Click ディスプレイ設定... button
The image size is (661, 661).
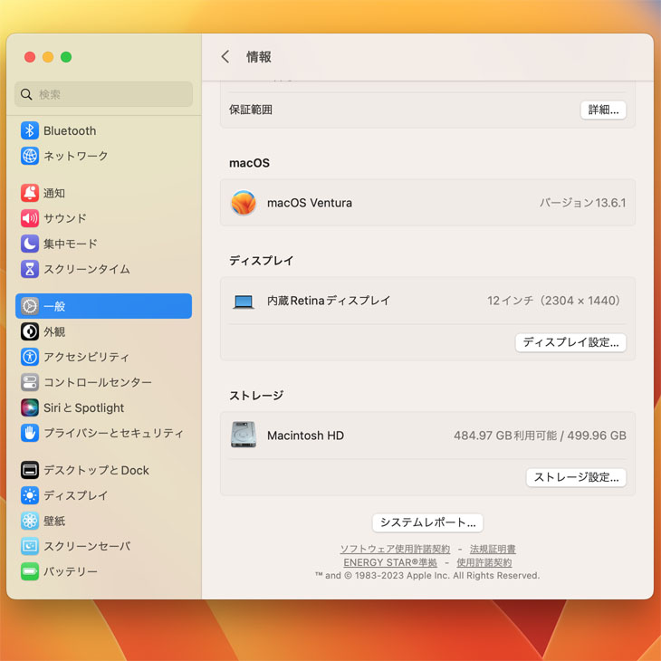[x=570, y=342]
